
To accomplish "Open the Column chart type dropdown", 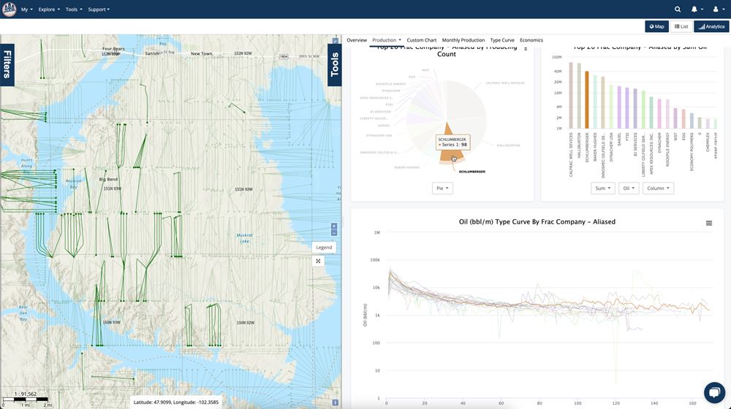I will click(658, 188).
